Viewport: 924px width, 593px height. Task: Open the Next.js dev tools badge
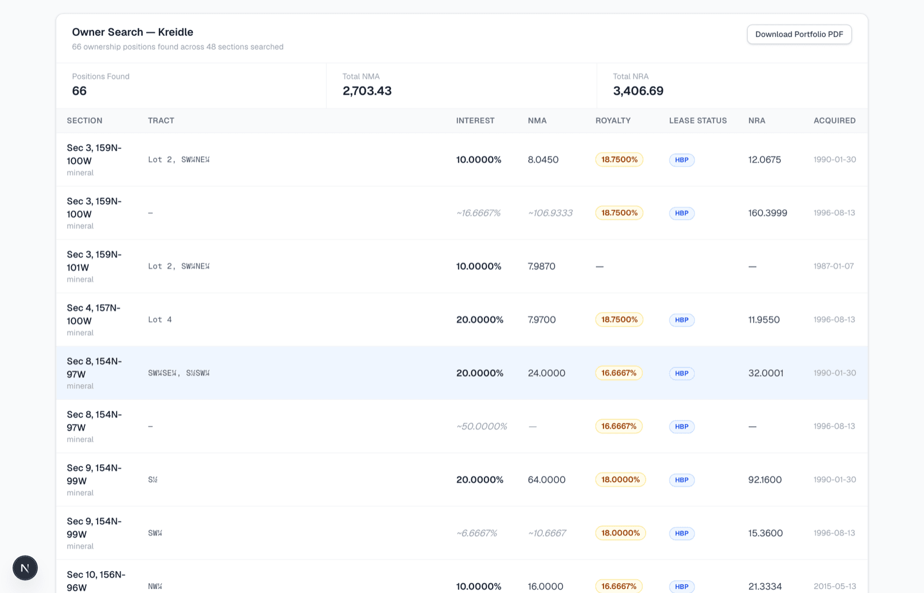click(x=25, y=568)
